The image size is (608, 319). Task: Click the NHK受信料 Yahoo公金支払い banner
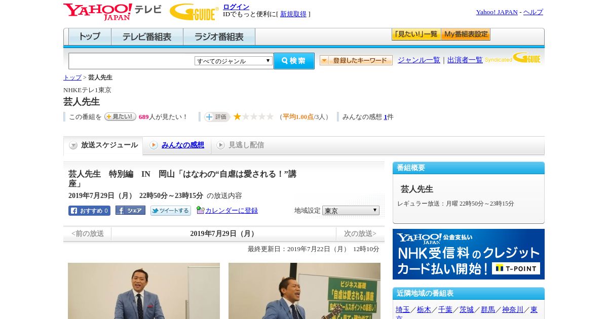(469, 254)
